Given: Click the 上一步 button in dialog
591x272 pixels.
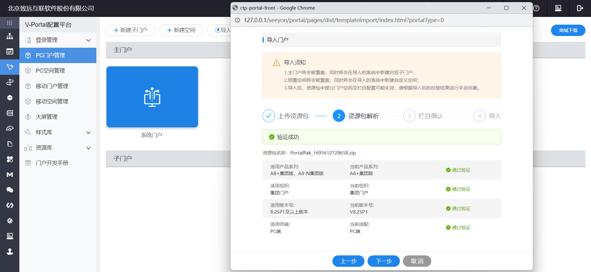Looking at the screenshot, I should tap(348, 261).
